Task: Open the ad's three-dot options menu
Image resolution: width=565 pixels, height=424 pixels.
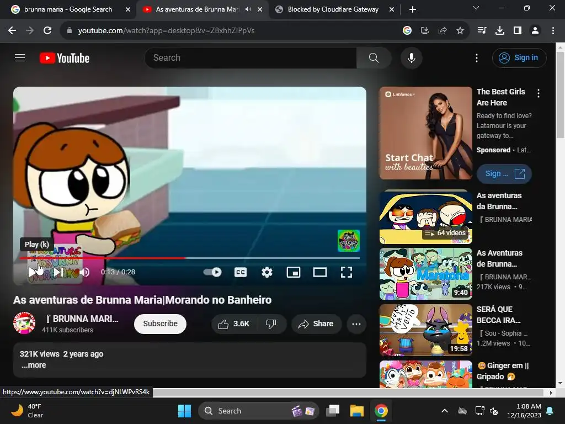Action: pos(539,93)
